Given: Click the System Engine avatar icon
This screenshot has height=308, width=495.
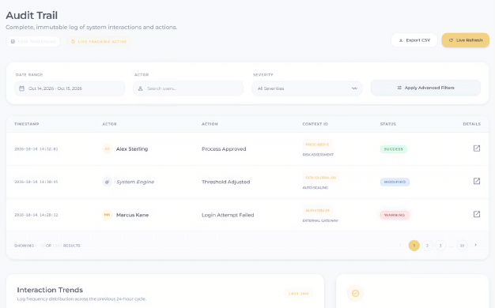Looking at the screenshot, I should (108, 182).
